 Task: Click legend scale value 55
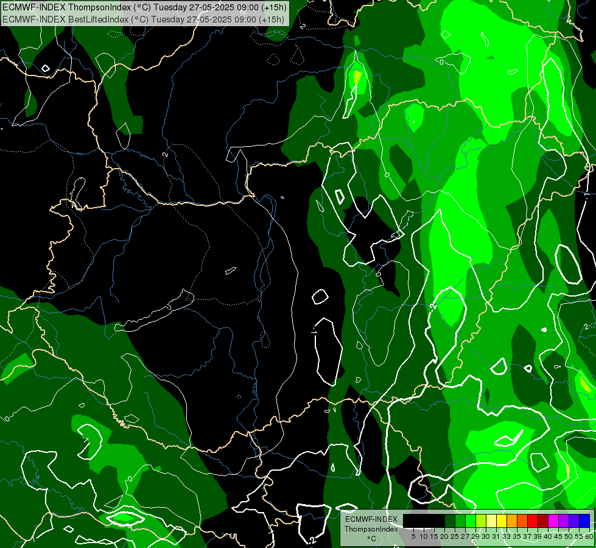pyautogui.click(x=579, y=536)
